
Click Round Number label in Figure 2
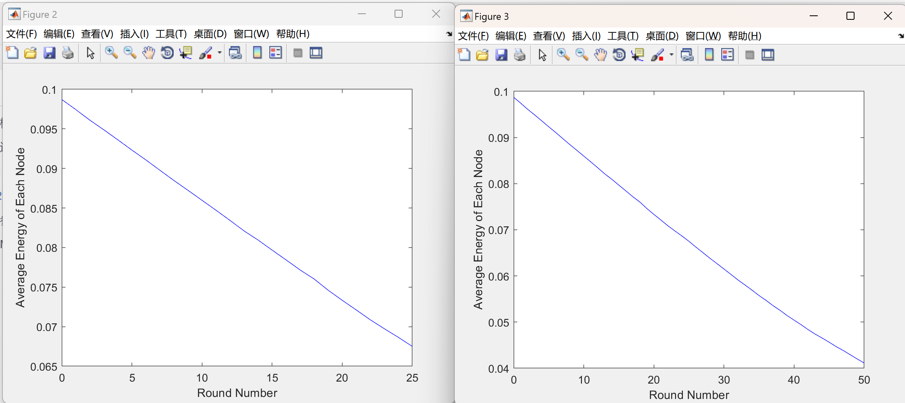point(237,393)
